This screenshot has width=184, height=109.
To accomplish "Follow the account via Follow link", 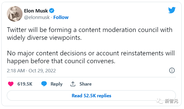I will click(61, 17).
